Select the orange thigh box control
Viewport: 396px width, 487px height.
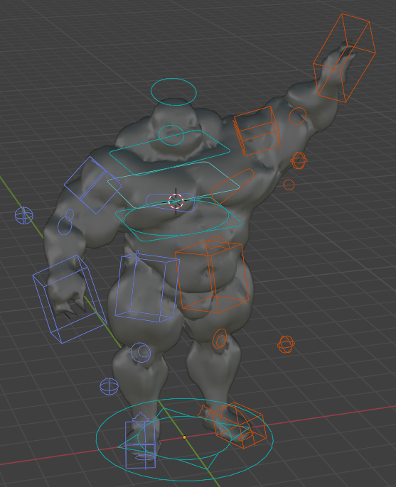click(x=212, y=276)
